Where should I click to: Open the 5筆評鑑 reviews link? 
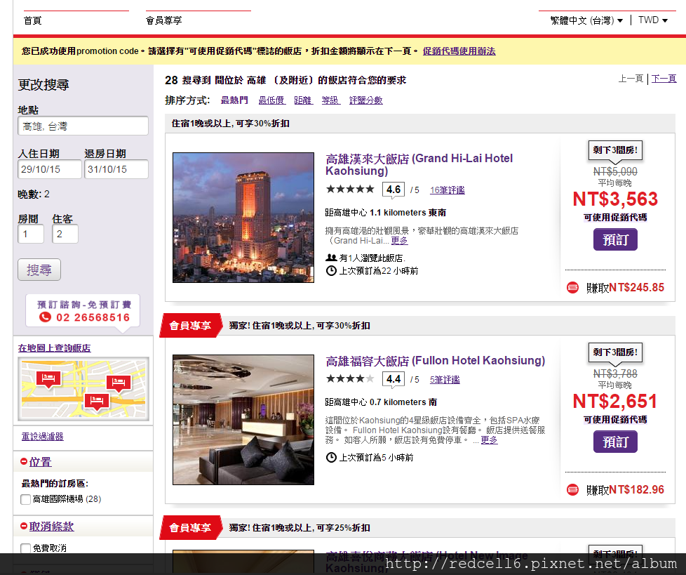tap(445, 380)
